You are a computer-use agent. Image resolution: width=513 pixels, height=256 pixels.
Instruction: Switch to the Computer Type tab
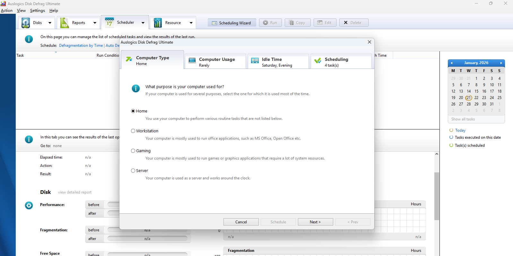click(x=152, y=60)
